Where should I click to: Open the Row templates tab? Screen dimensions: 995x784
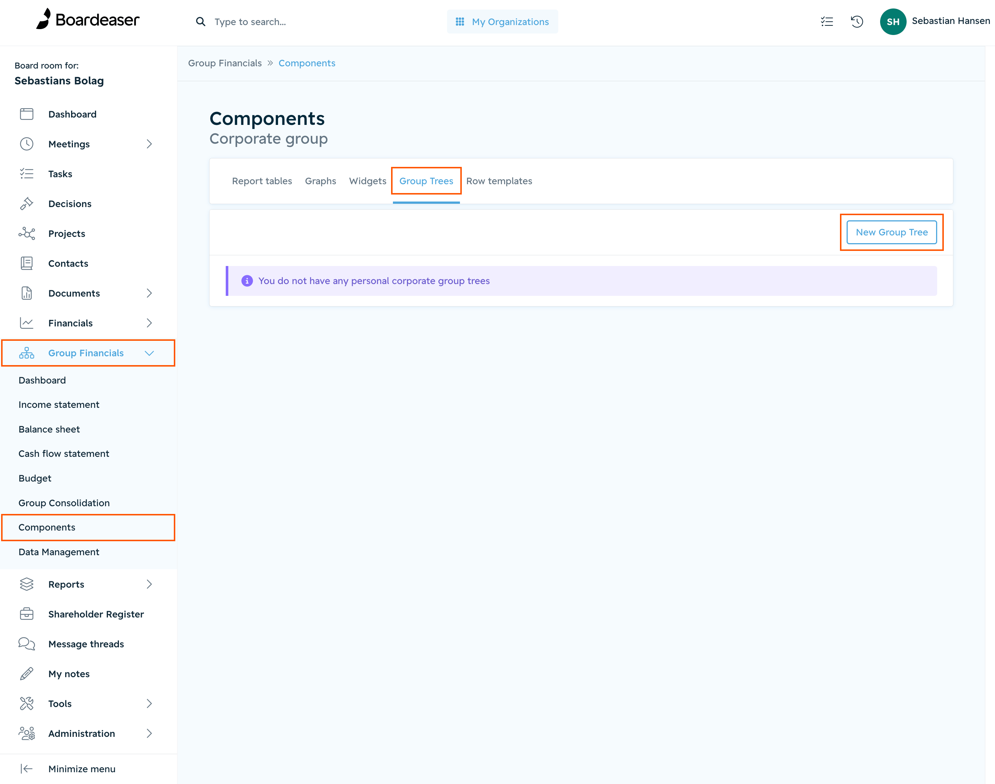tap(499, 181)
